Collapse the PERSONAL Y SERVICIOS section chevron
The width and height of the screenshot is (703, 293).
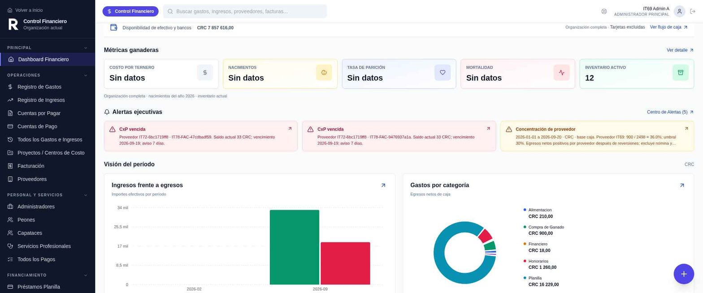click(x=86, y=195)
